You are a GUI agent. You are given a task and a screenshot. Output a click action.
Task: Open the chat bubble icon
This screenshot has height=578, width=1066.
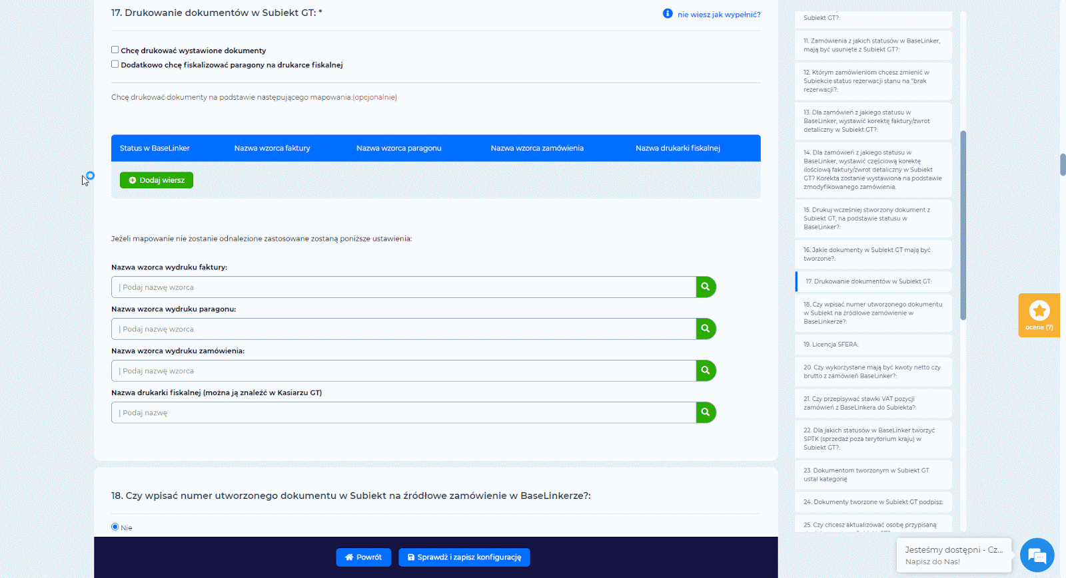coord(1037,555)
